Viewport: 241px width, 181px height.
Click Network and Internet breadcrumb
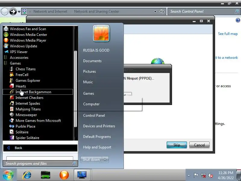coord(50,11)
